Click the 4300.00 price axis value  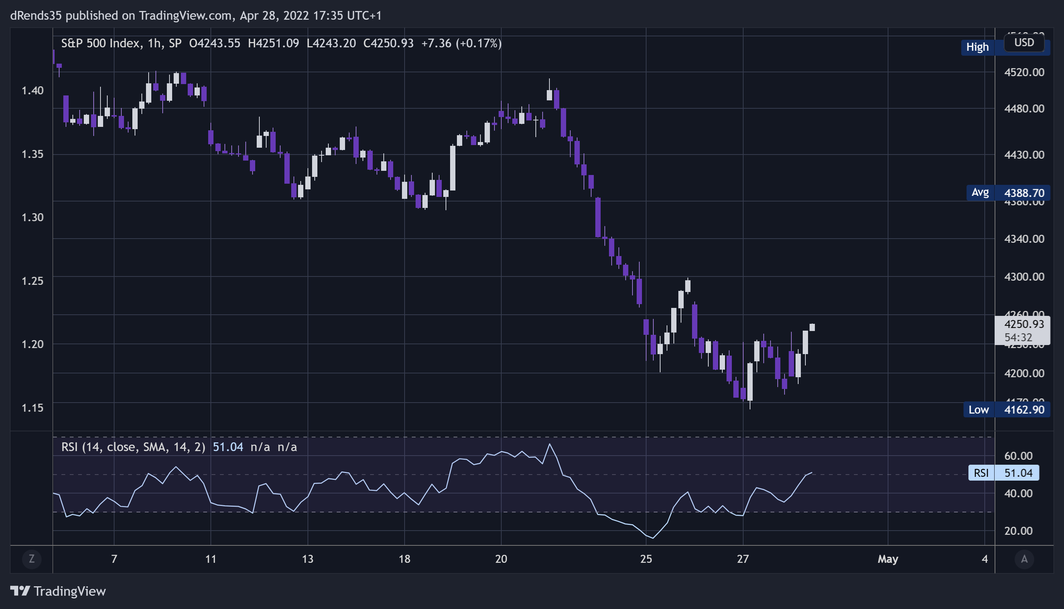[1024, 276]
